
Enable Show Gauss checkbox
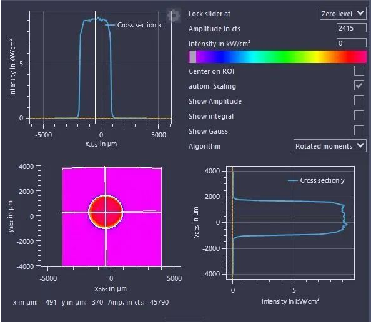coord(359,130)
